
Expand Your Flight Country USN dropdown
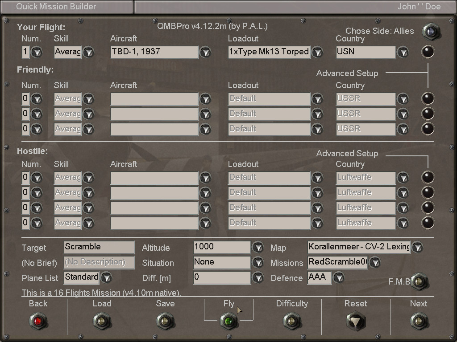click(403, 52)
